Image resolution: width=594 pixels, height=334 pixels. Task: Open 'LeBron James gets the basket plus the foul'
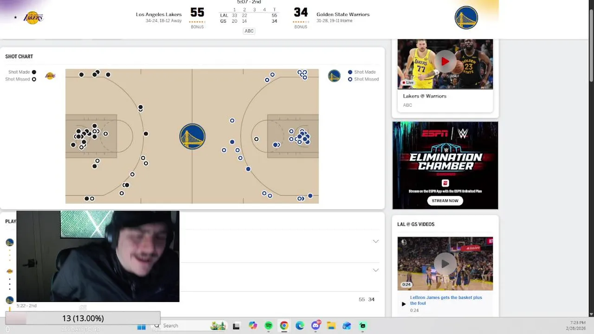(446, 300)
